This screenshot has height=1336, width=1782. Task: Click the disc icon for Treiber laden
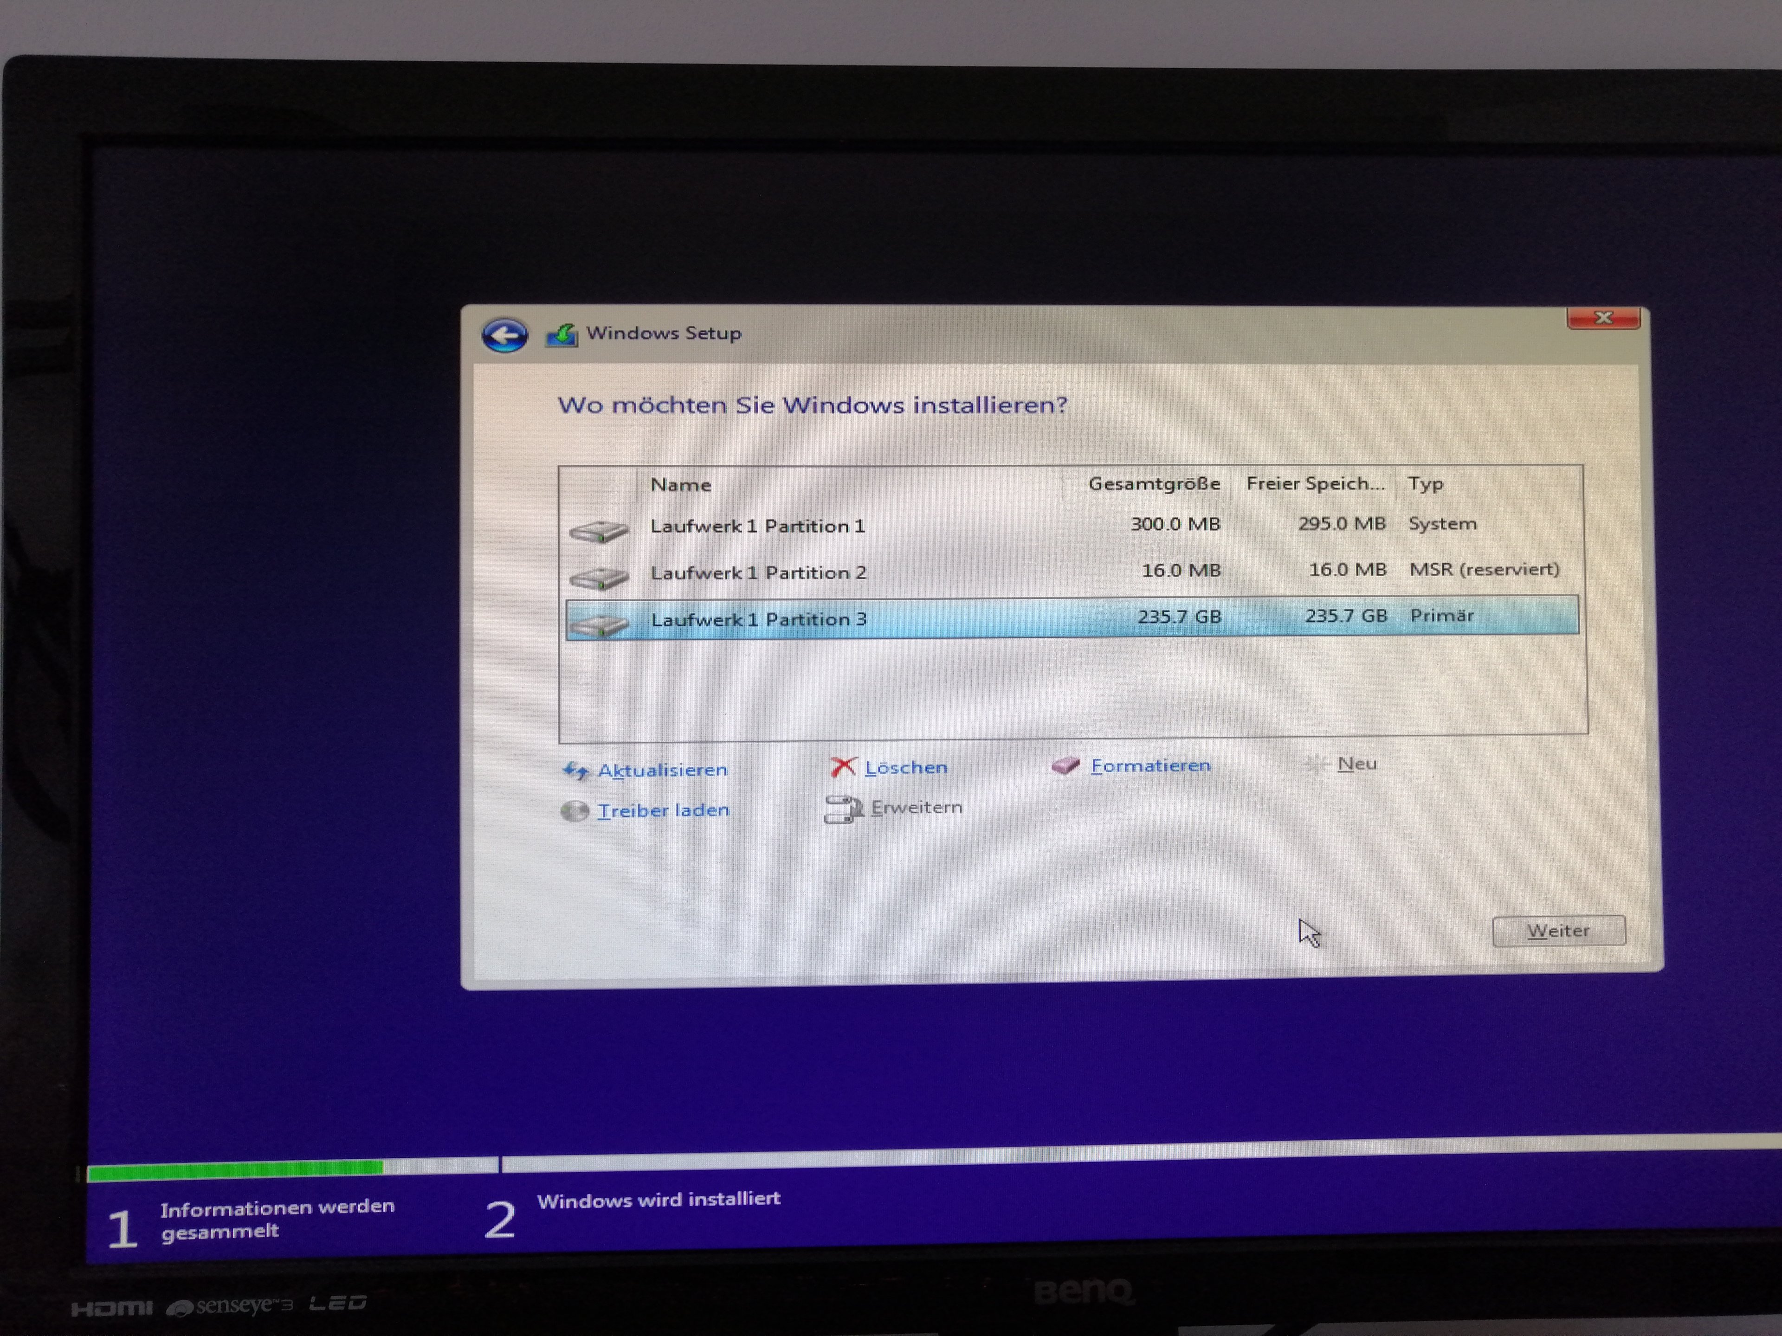point(575,810)
